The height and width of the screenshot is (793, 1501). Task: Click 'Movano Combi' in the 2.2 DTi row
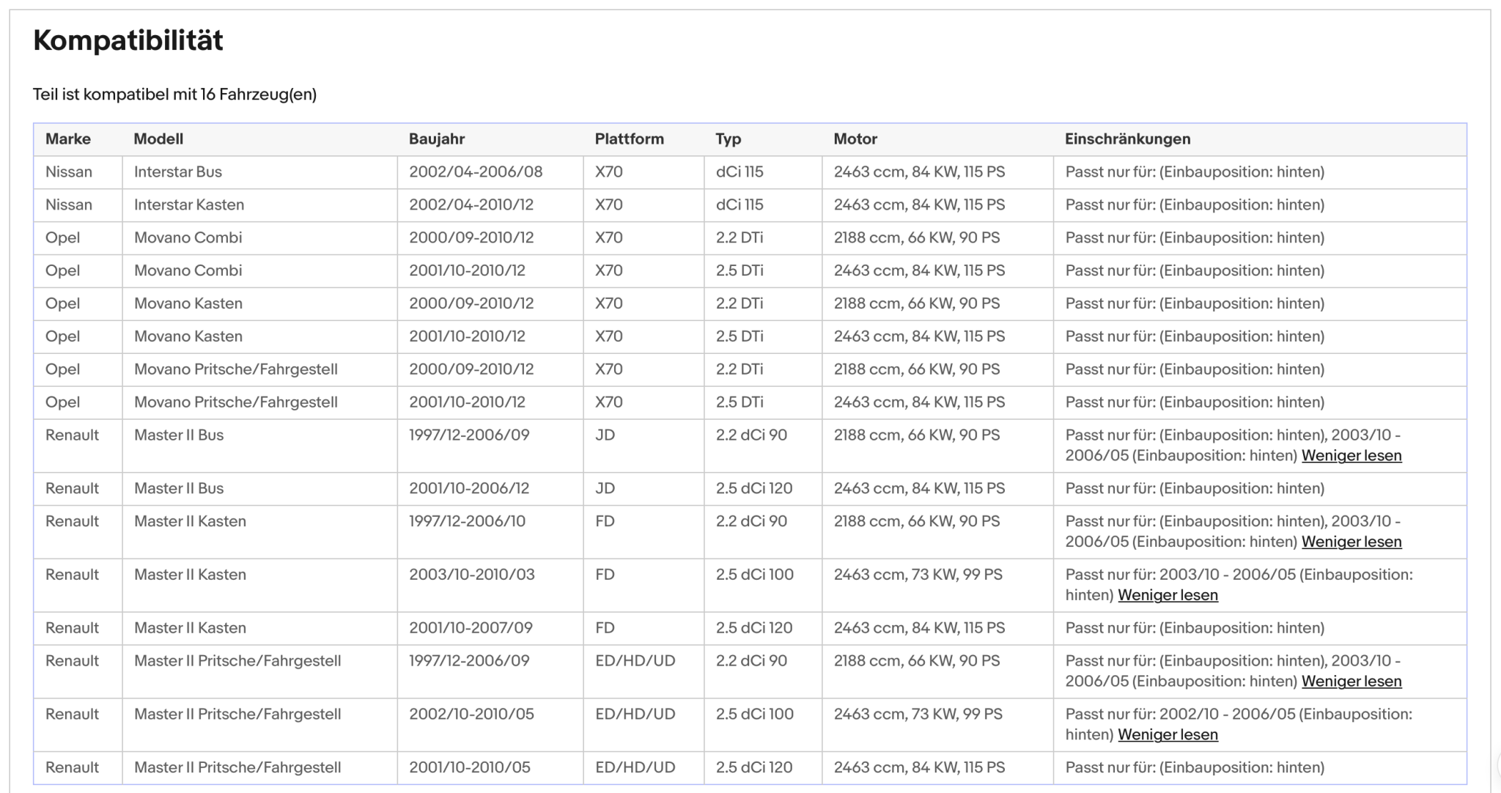(188, 238)
